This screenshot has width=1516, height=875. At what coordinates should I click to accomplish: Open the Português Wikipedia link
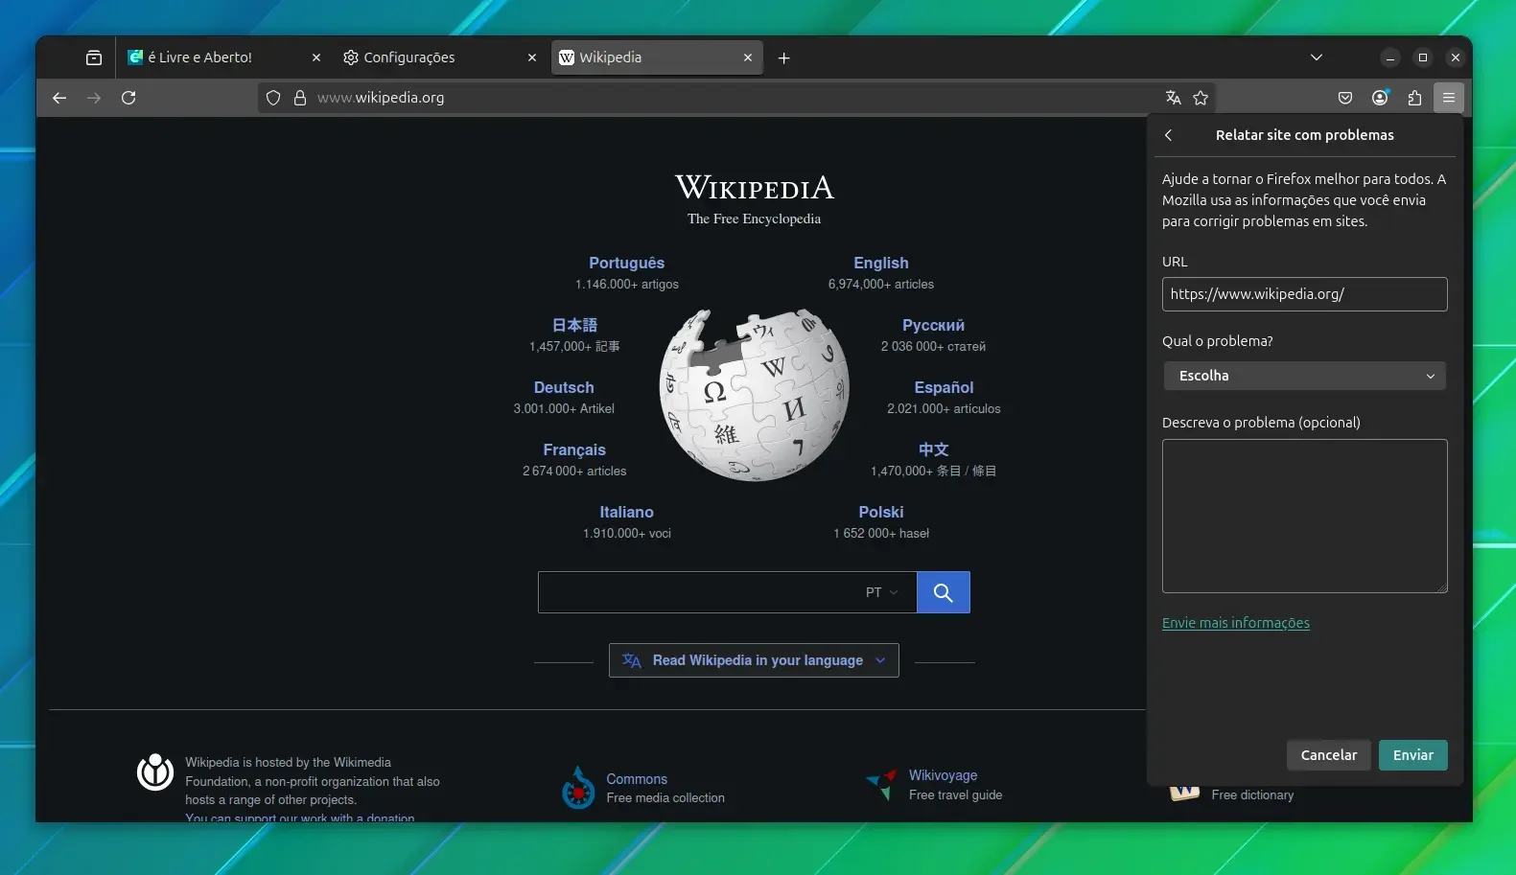click(x=626, y=263)
